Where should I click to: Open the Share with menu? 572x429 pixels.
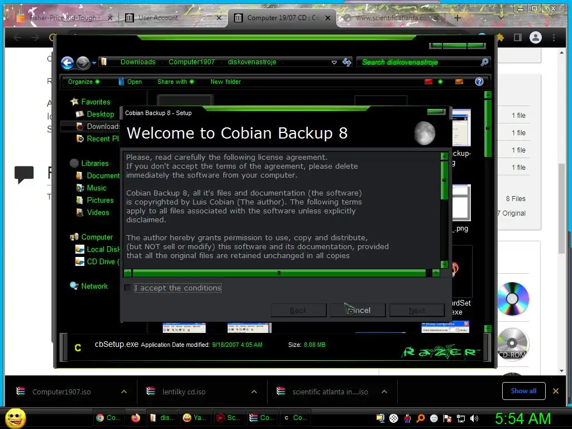click(x=175, y=82)
